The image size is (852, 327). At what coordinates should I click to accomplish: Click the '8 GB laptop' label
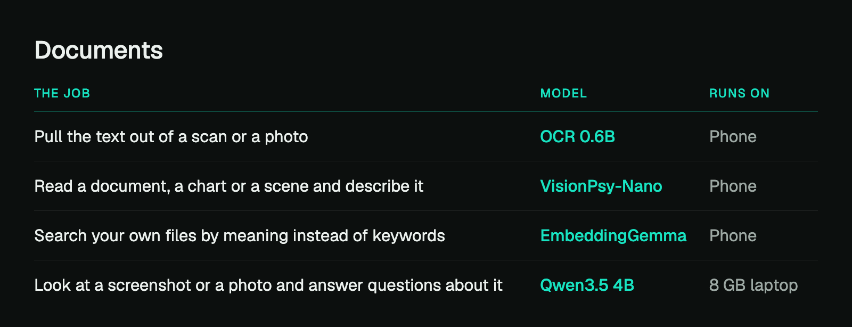(753, 285)
